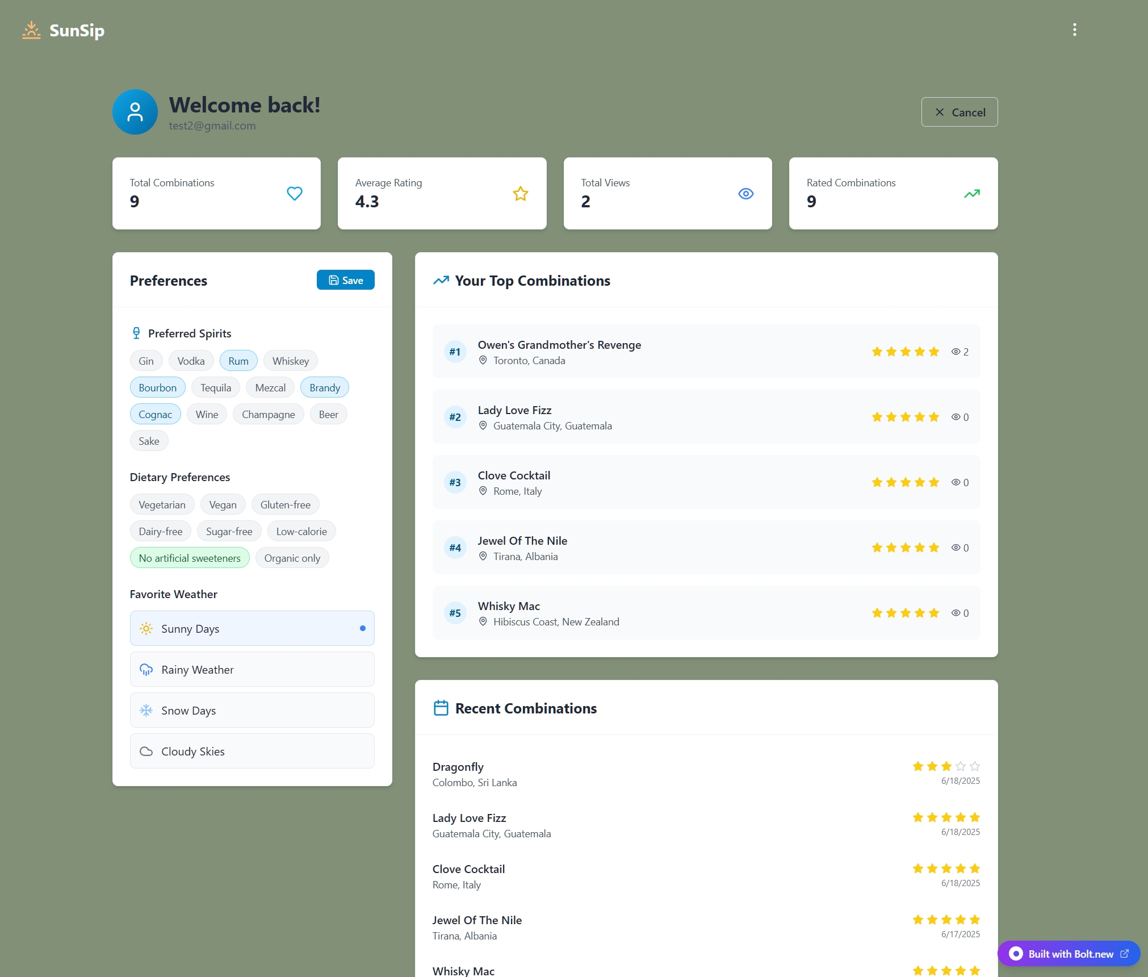1148x977 pixels.
Task: Click the user profile avatar icon
Action: 135,112
